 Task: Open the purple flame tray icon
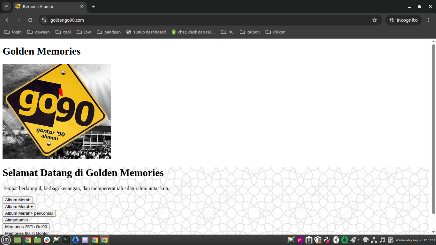[x=300, y=240]
